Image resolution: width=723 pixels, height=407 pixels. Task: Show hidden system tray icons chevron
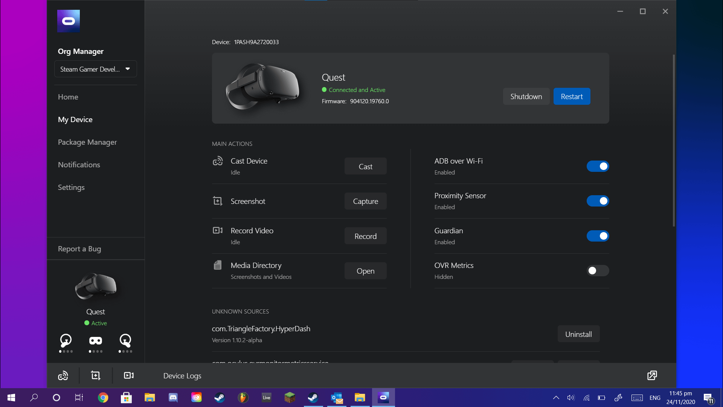556,398
